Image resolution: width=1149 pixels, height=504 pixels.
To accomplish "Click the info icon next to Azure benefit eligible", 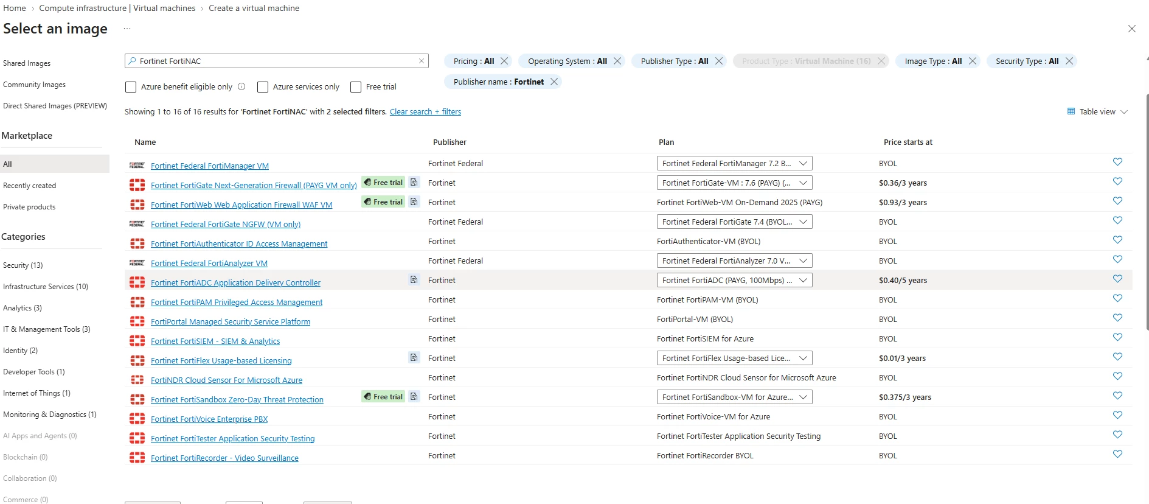I will coord(241,86).
